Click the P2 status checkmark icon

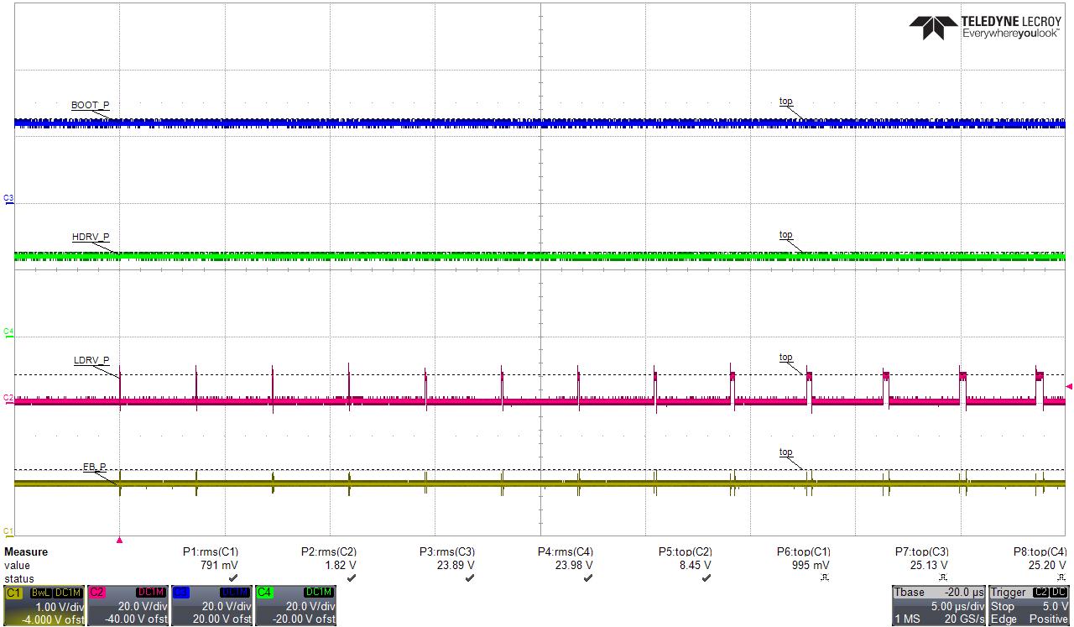click(352, 578)
